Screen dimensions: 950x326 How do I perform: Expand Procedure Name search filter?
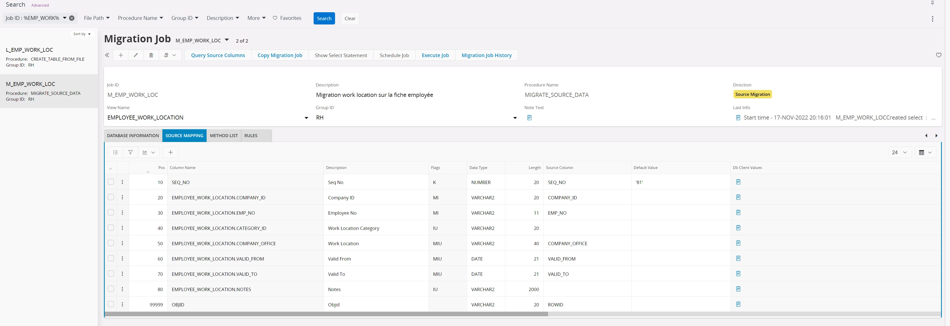(x=140, y=18)
